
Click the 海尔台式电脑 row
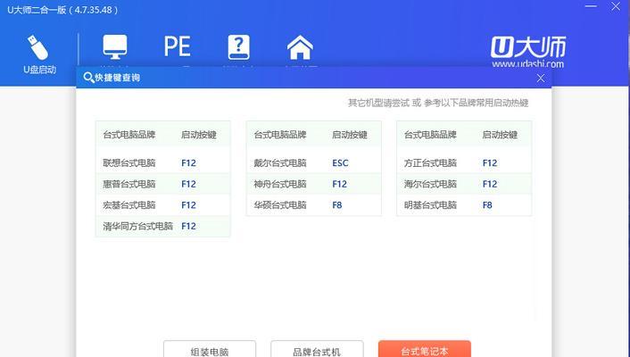click(464, 184)
